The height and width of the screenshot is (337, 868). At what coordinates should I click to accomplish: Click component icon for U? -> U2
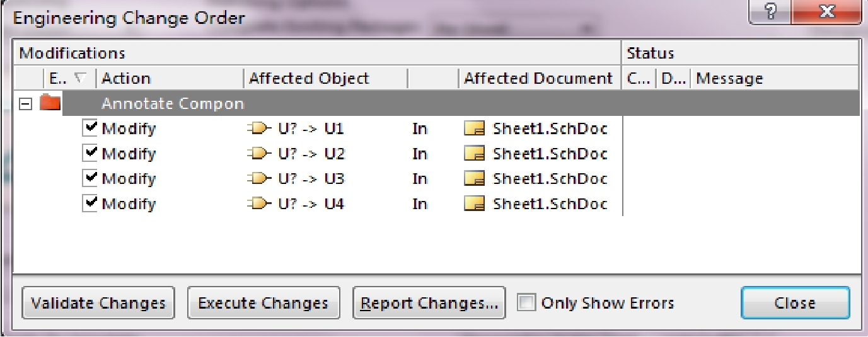pos(259,154)
